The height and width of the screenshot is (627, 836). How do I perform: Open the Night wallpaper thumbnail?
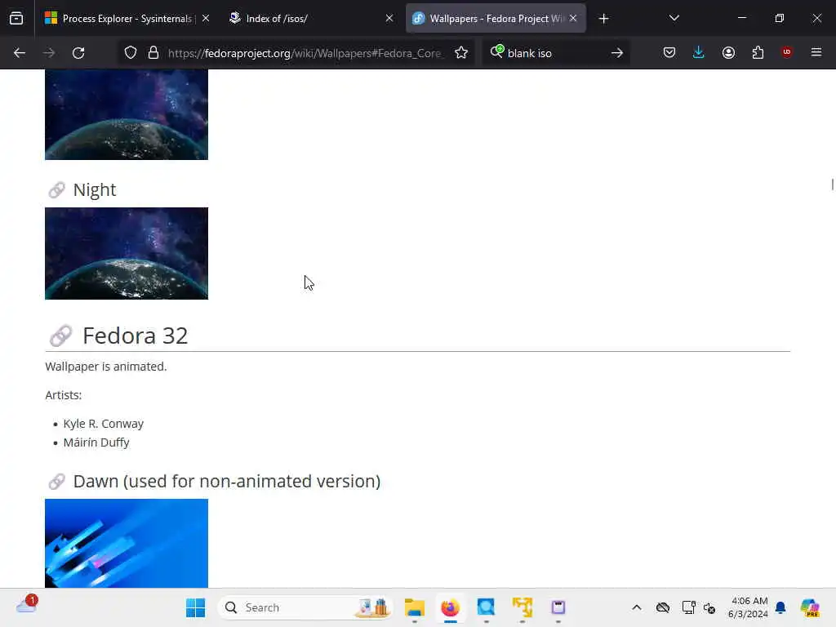pyautogui.click(x=127, y=253)
